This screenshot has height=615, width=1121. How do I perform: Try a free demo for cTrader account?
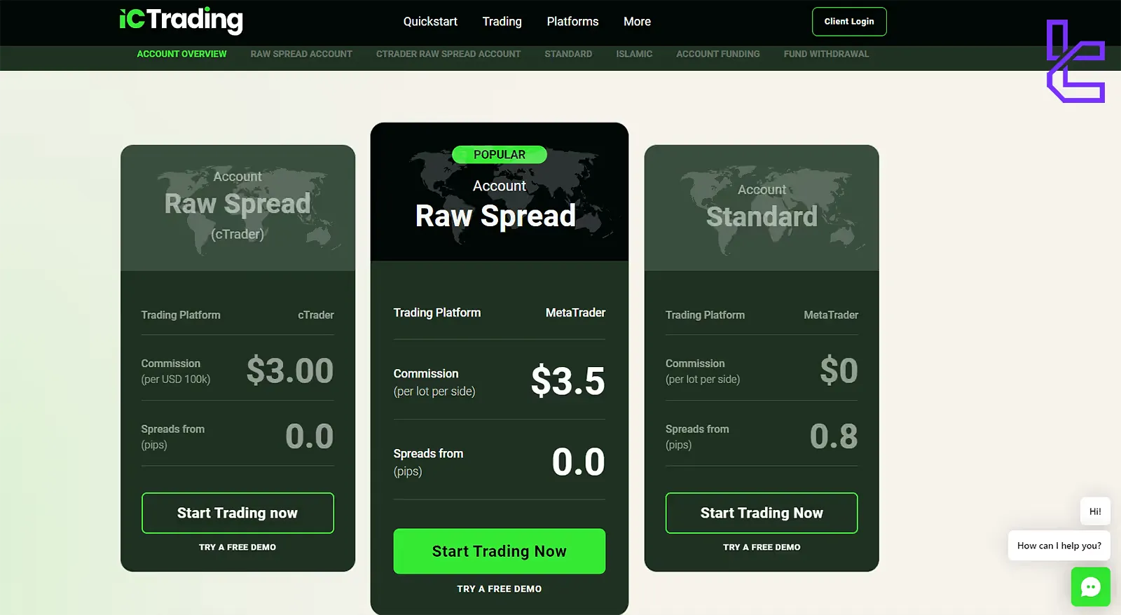[x=238, y=547]
